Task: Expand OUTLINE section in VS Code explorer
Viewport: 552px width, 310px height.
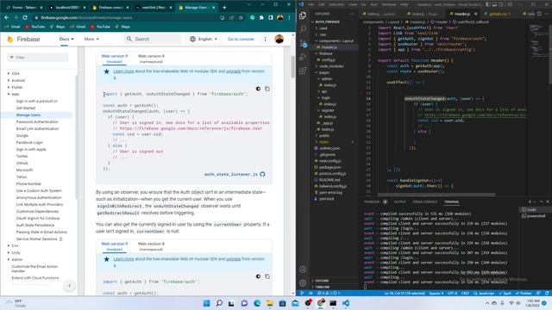Action: pos(322,281)
